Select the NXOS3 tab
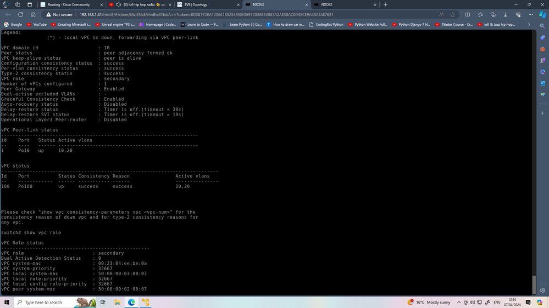The image size is (549, 308). point(276,4)
